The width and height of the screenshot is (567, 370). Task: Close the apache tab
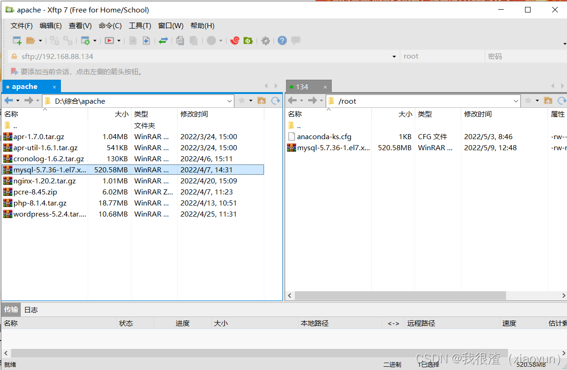click(54, 87)
